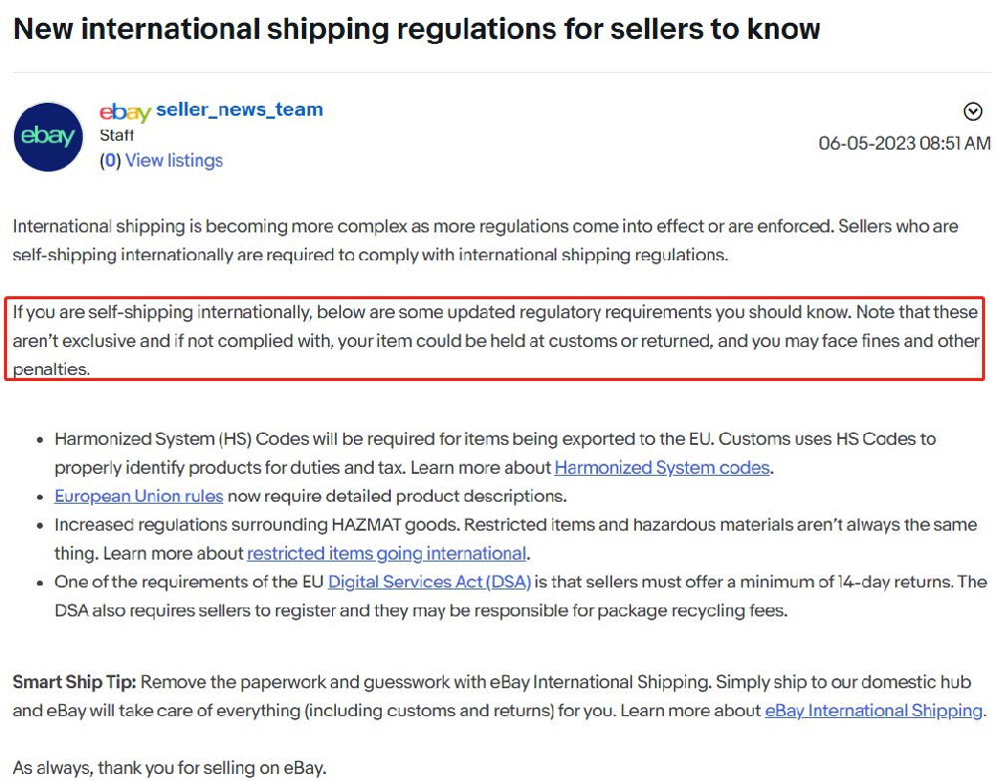The image size is (997, 781).
Task: Click the colored eBay logo beside username
Action: click(126, 112)
